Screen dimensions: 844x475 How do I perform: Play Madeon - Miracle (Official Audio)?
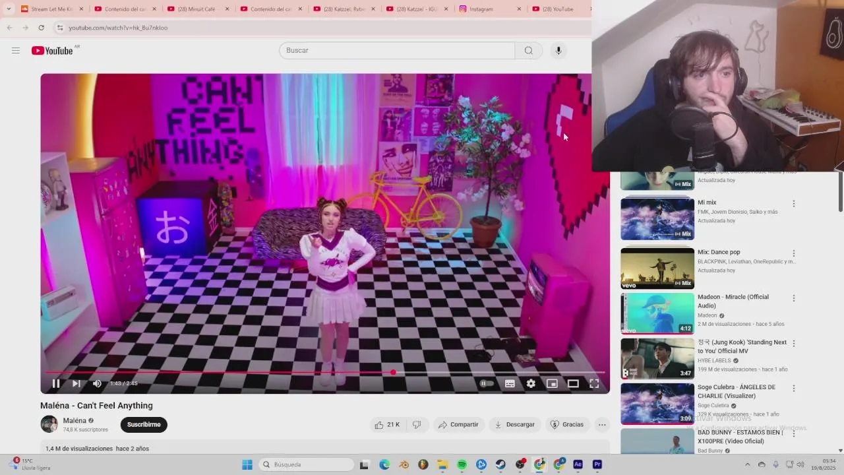point(657,313)
